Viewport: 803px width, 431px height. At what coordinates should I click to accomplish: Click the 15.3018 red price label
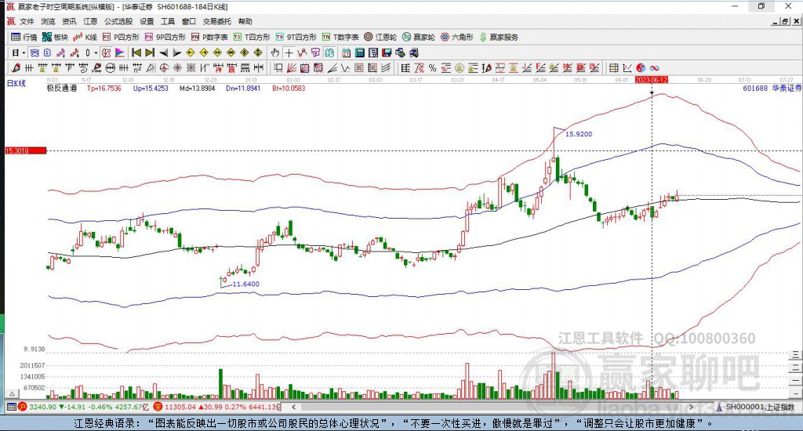[26, 150]
